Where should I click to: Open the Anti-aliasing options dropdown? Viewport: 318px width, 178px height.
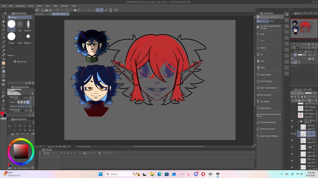tap(31, 102)
